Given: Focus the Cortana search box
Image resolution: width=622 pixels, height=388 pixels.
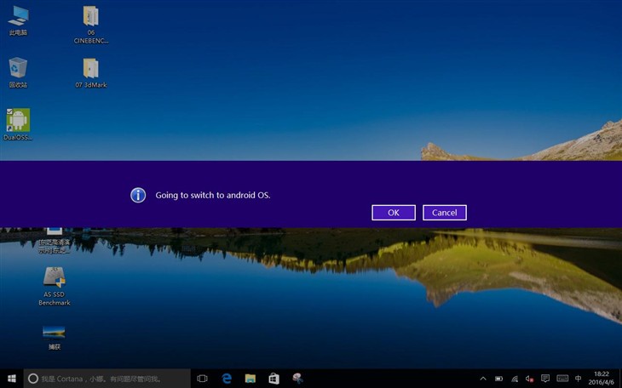Looking at the screenshot, I should coord(107,379).
